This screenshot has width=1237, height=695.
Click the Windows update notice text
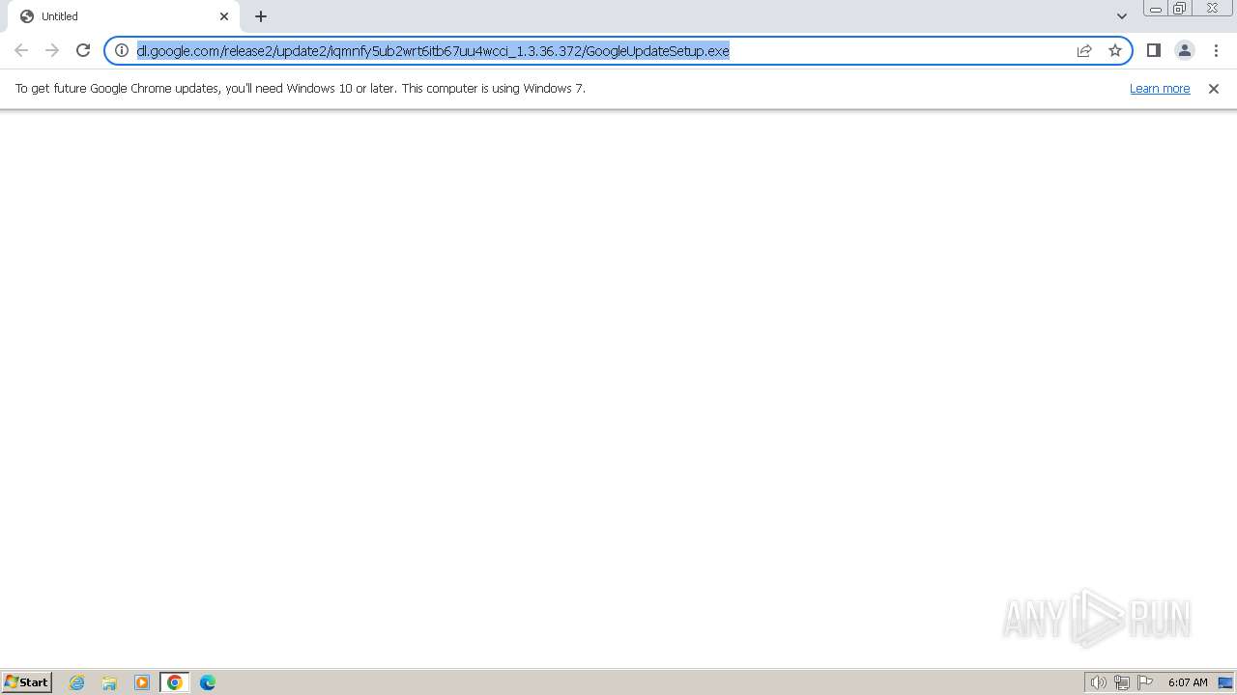click(300, 89)
